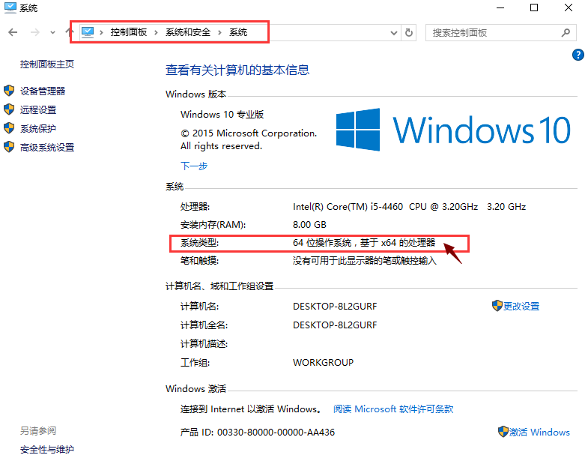
Task: Refresh the address bar view
Action: click(409, 33)
